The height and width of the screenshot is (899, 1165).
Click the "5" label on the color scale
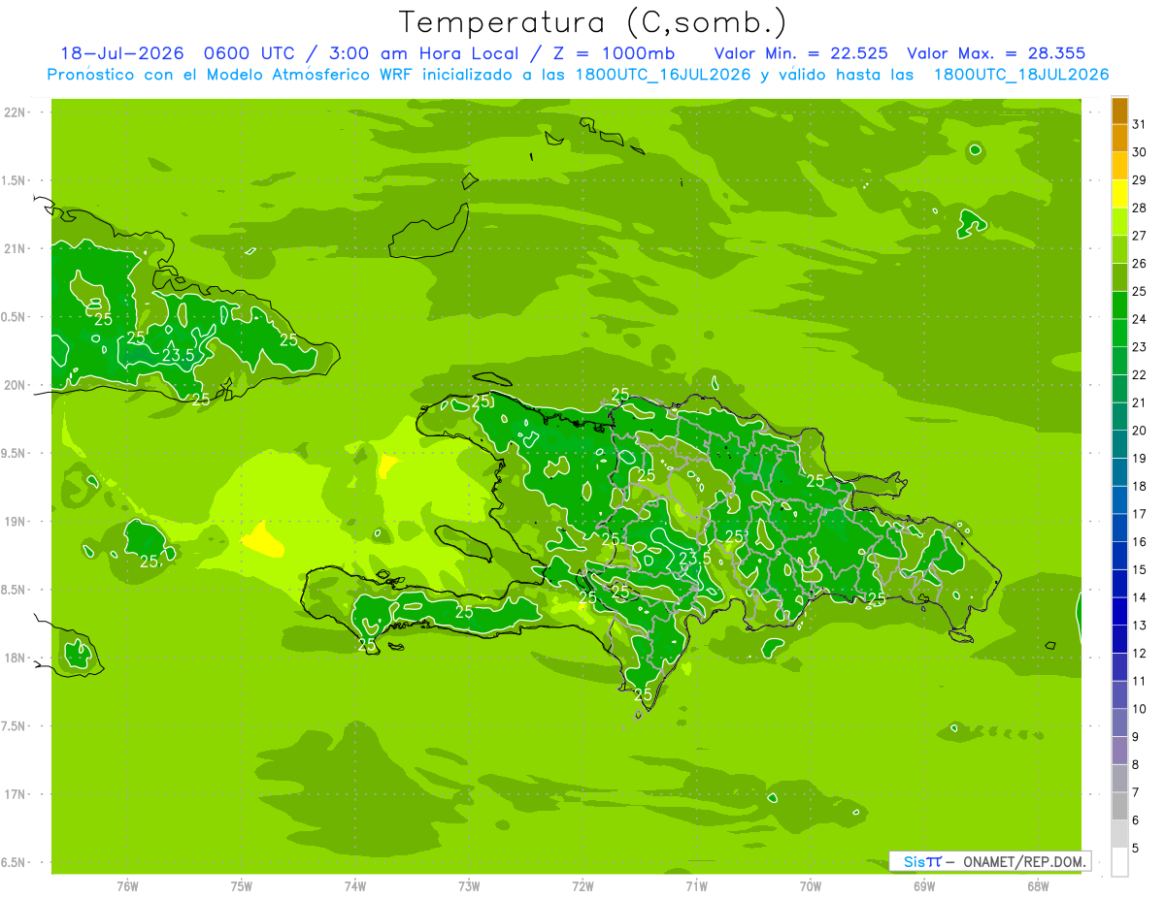(1135, 849)
